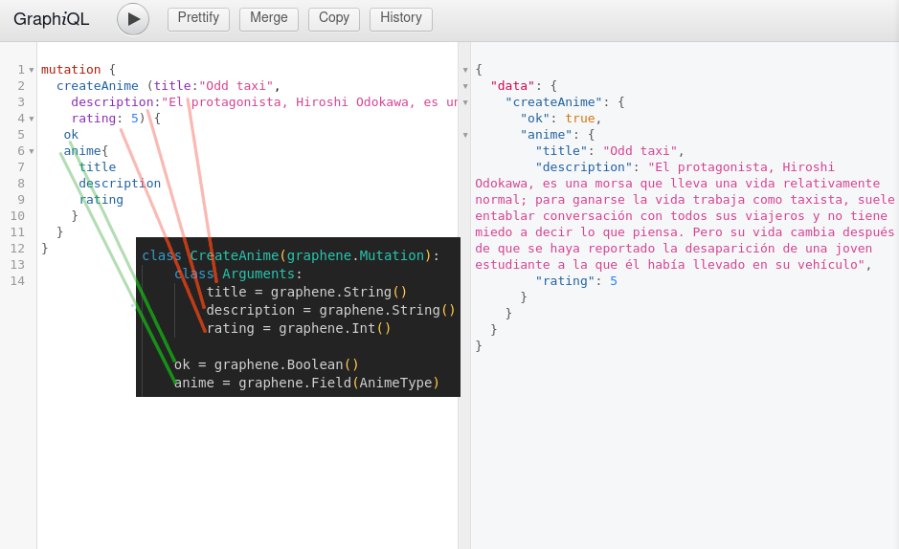Open the History panel

point(400,19)
